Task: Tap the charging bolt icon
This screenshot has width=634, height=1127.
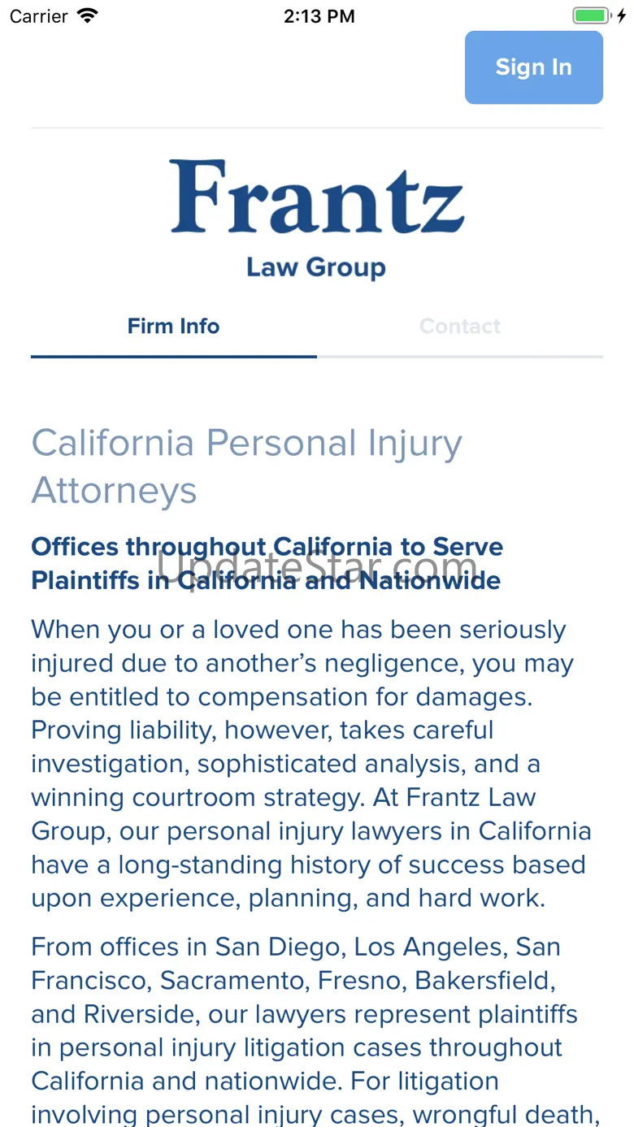Action: click(622, 16)
